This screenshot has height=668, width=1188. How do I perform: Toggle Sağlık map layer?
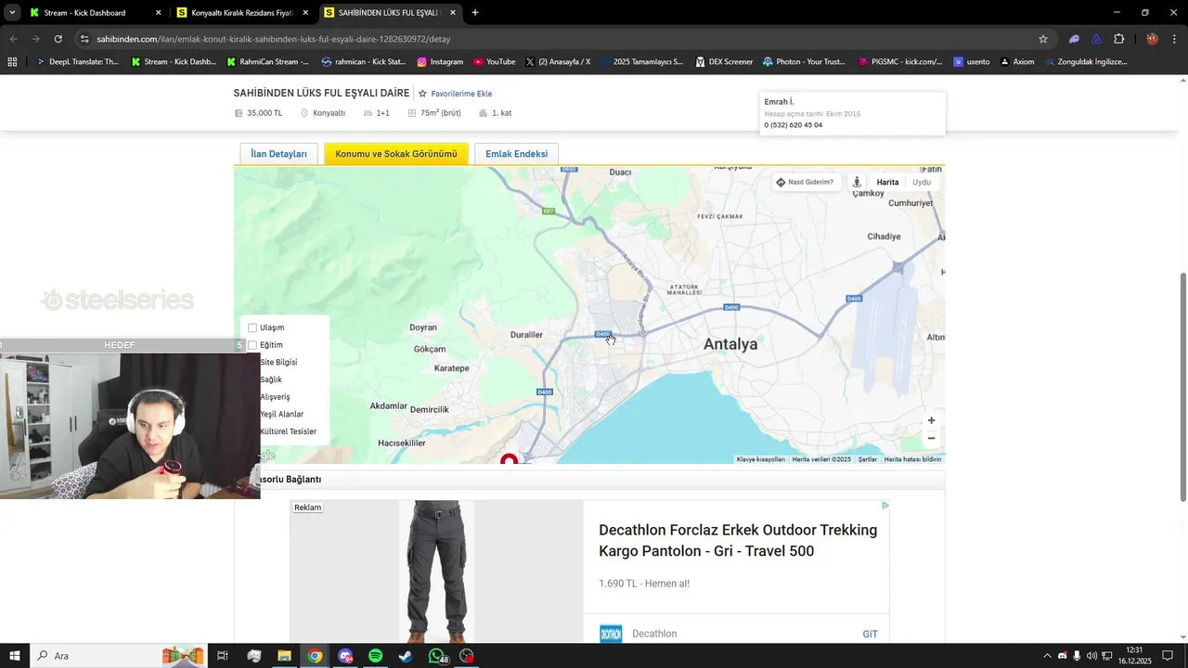pos(271,379)
